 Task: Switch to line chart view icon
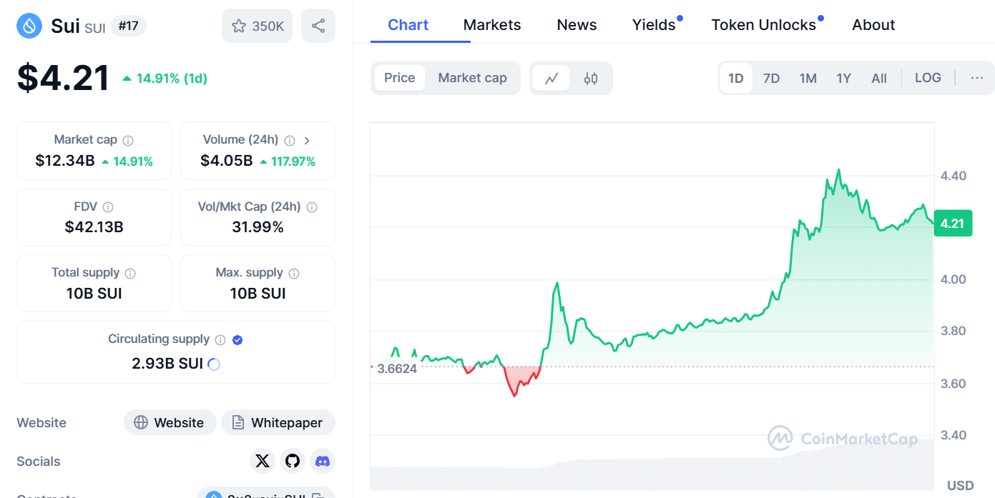pos(552,79)
